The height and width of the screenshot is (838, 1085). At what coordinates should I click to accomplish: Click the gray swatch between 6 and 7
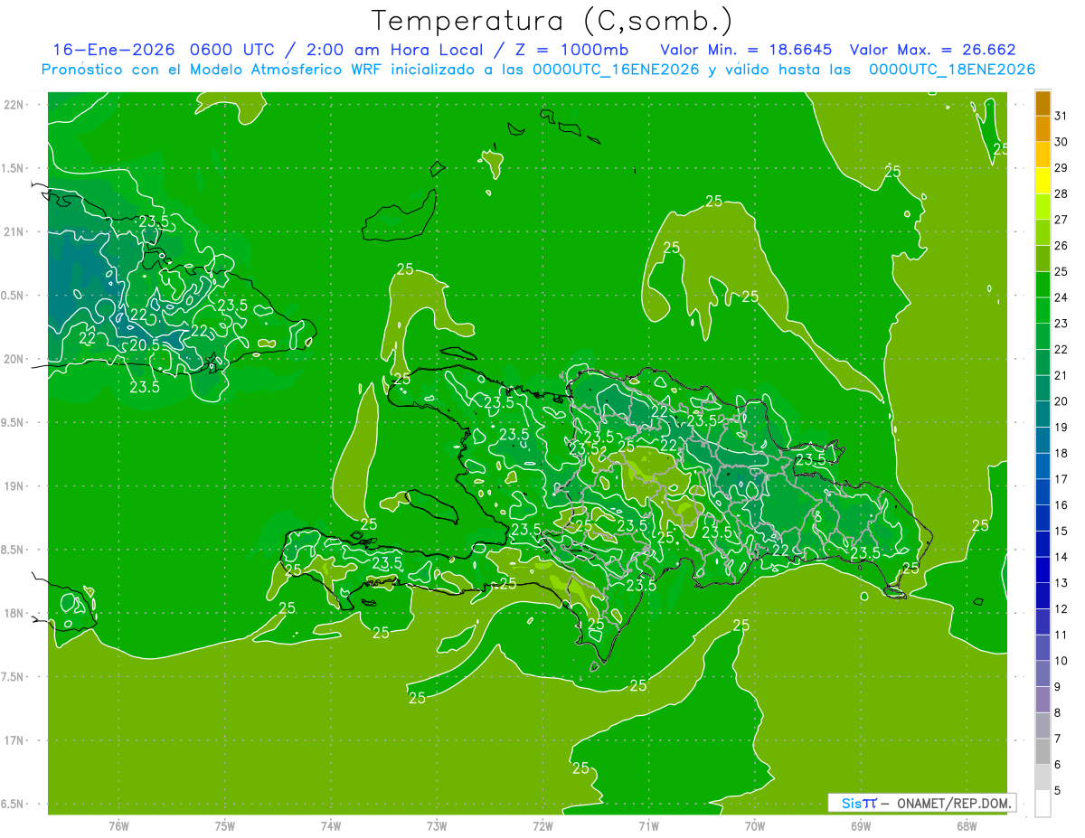tap(1043, 751)
